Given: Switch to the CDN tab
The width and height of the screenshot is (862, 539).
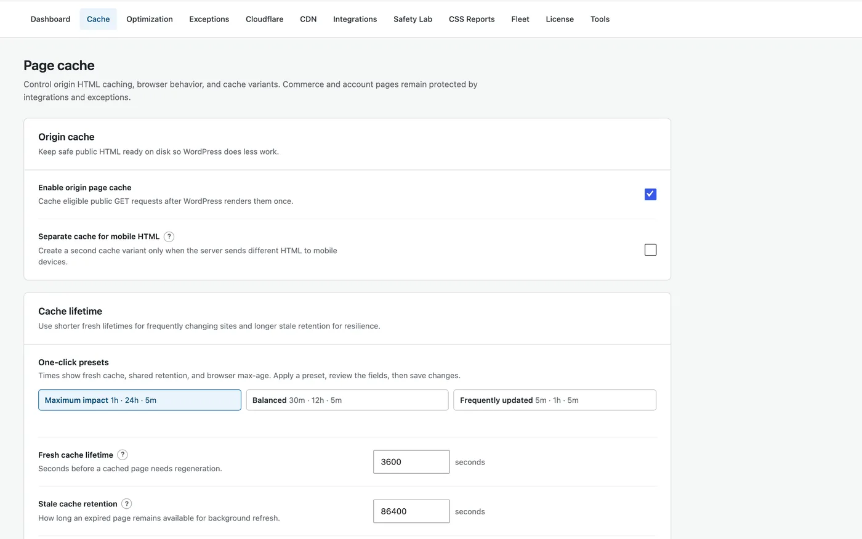Looking at the screenshot, I should coord(308,19).
